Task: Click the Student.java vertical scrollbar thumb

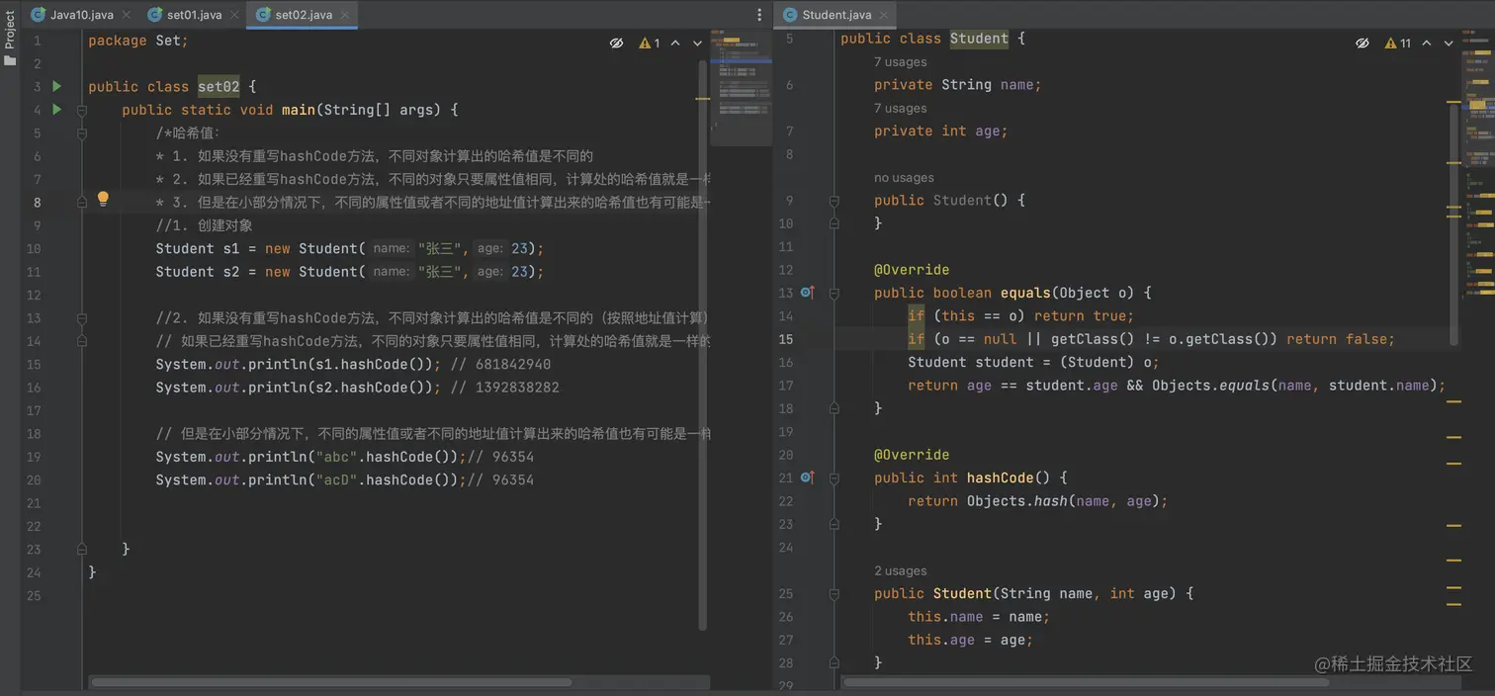Action: pos(1453,225)
